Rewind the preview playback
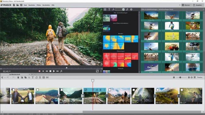This screenshot has height=115, width=205. click(x=47, y=71)
